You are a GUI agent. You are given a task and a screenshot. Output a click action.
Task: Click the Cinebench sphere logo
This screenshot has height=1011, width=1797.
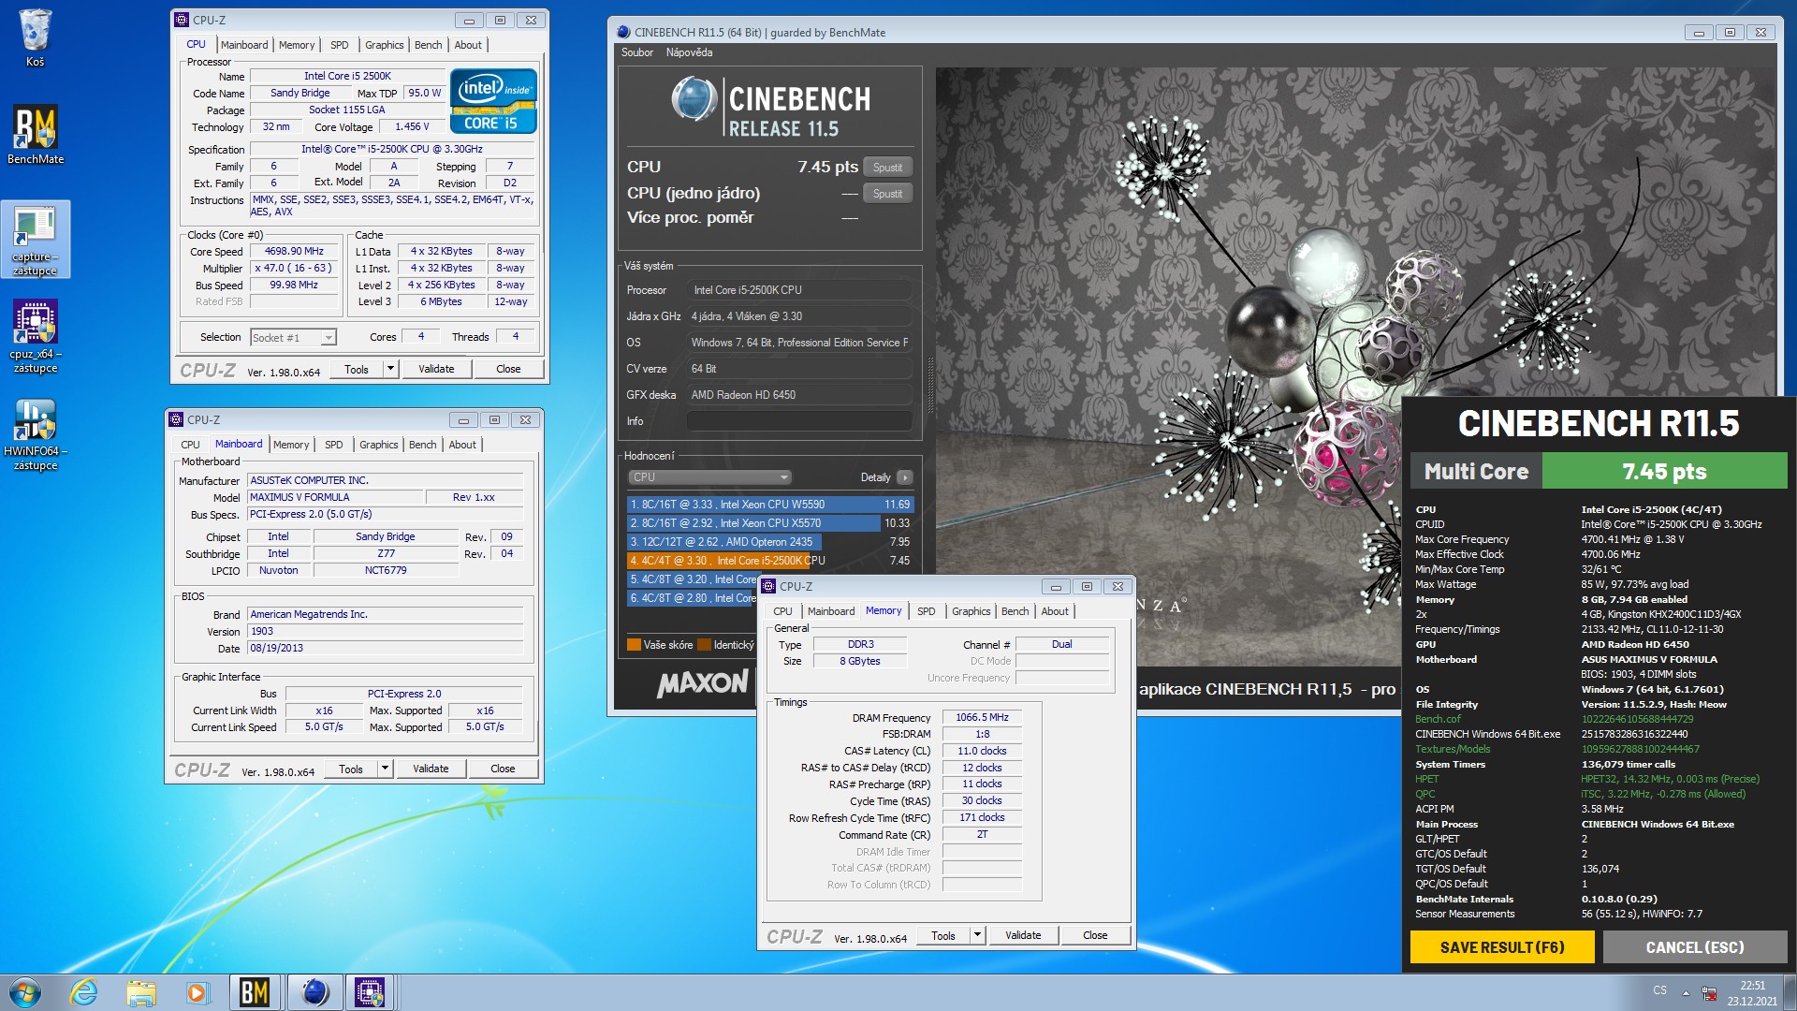694,100
